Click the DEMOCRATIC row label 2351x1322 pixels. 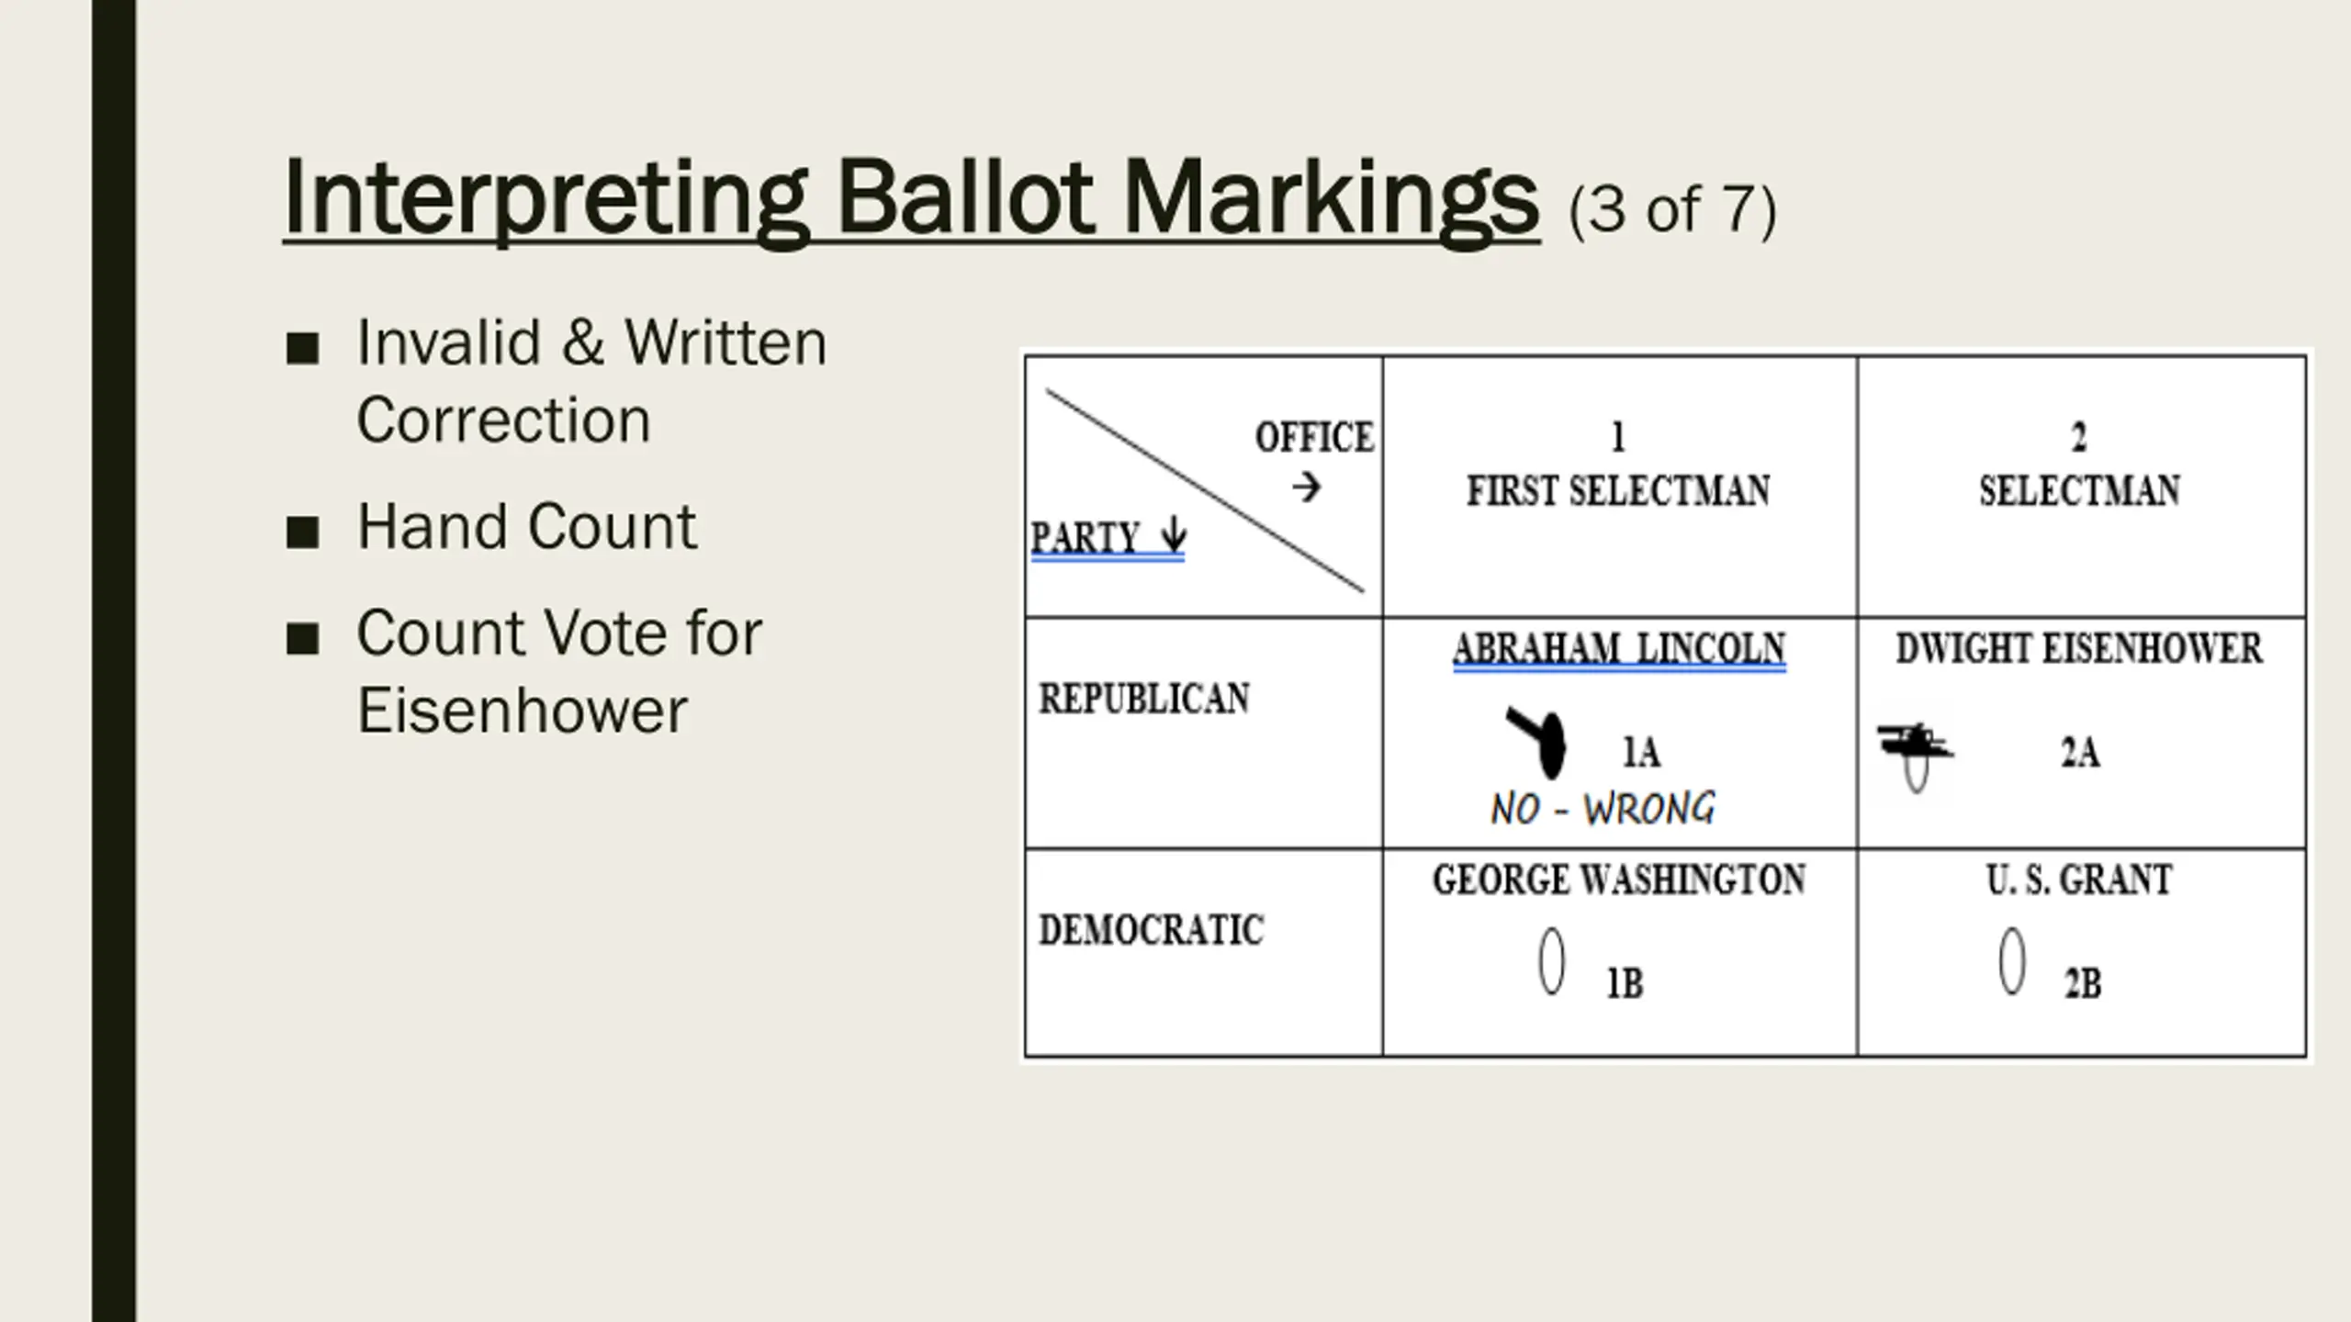click(x=1151, y=930)
